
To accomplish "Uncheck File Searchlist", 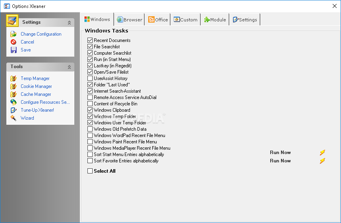I will pyautogui.click(x=90, y=47).
